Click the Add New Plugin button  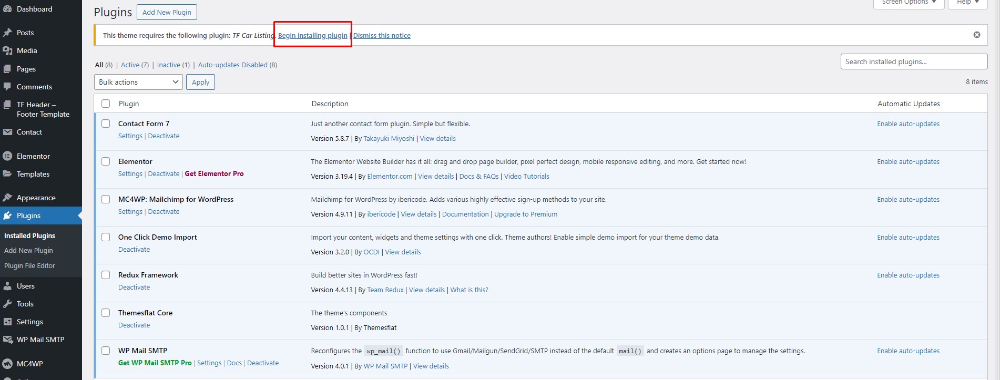click(167, 12)
